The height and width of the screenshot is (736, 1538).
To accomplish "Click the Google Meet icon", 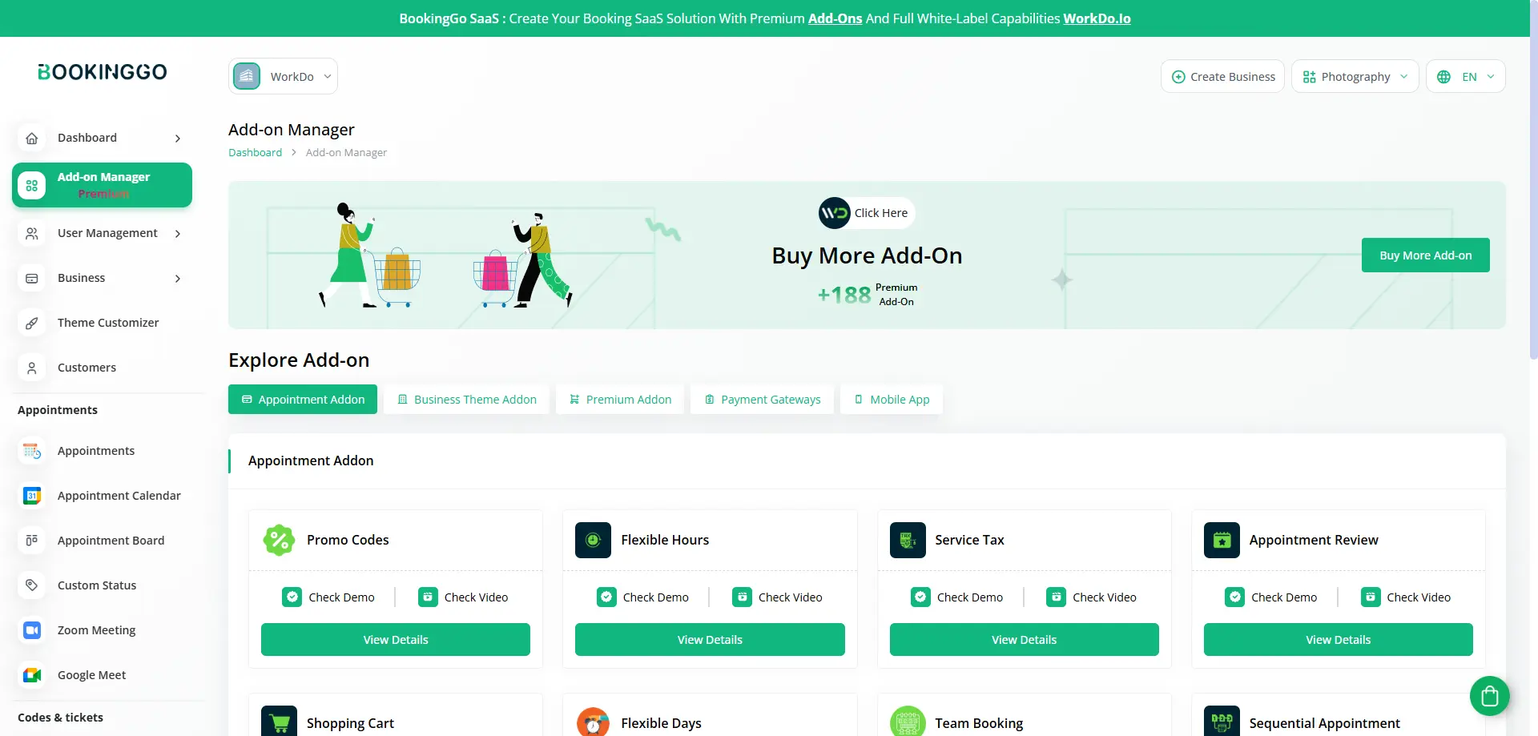I will point(32,675).
